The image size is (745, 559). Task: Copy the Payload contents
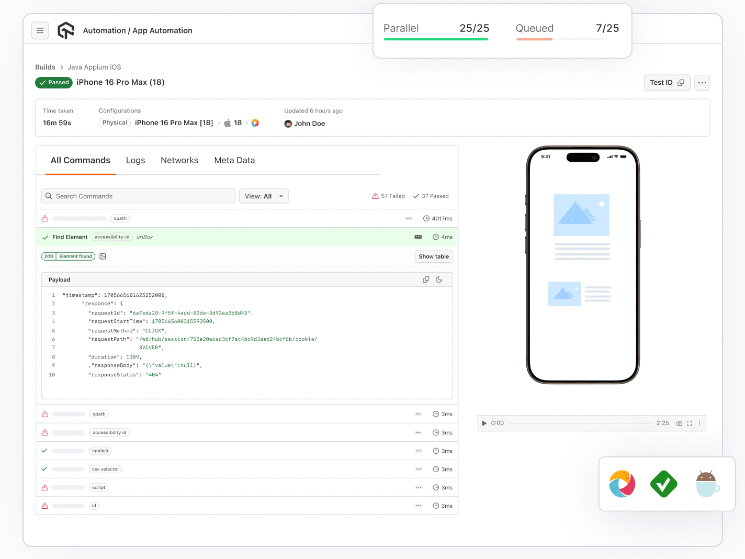(x=426, y=279)
